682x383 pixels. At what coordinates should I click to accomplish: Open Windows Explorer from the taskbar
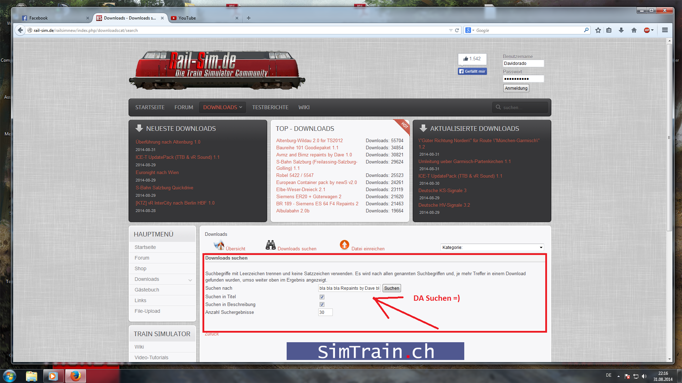click(x=32, y=376)
